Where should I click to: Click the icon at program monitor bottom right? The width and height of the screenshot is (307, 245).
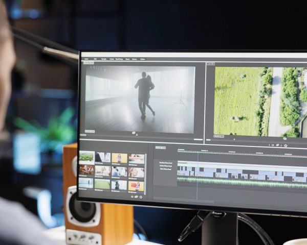click(284, 138)
